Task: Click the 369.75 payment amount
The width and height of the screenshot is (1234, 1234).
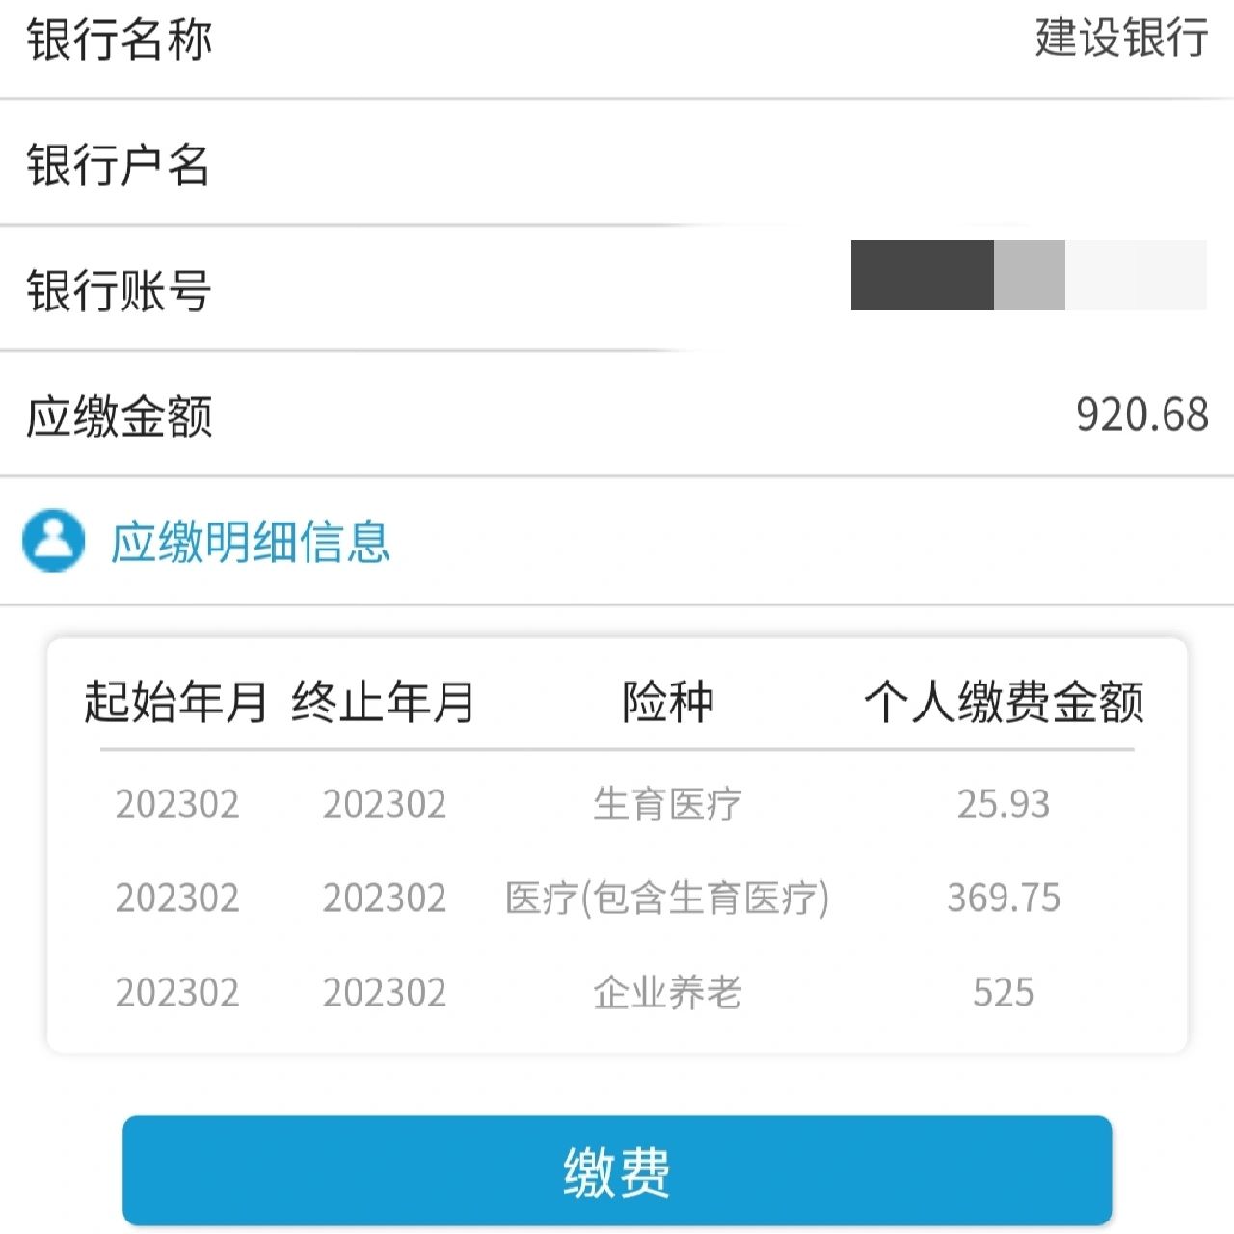Action: pos(1004,899)
